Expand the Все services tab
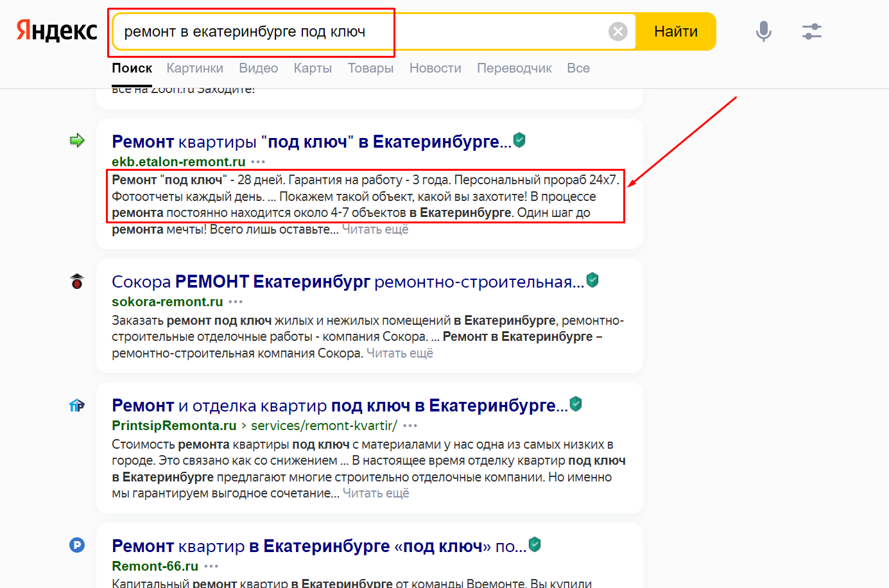The width and height of the screenshot is (889, 588). pos(578,68)
